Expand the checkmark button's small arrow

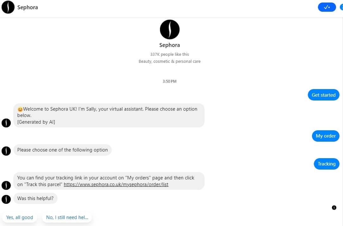329,7
